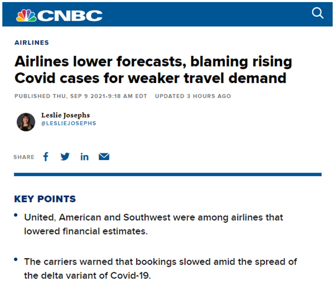Share the article on Twitter
Viewport: 335px width, 289px height.
tap(65, 157)
